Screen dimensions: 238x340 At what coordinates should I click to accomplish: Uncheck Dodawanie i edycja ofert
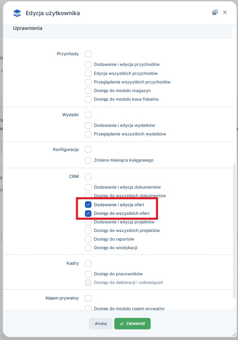click(x=88, y=205)
